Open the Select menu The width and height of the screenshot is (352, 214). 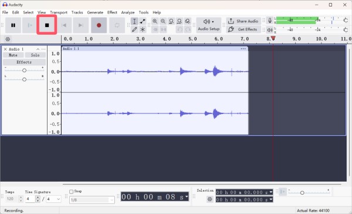click(x=28, y=12)
